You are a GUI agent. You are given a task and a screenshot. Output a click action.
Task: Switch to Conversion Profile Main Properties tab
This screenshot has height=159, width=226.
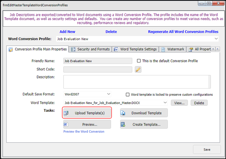(38, 49)
